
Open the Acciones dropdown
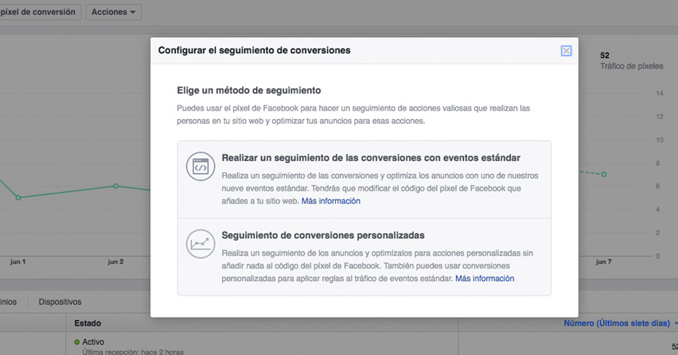(113, 12)
